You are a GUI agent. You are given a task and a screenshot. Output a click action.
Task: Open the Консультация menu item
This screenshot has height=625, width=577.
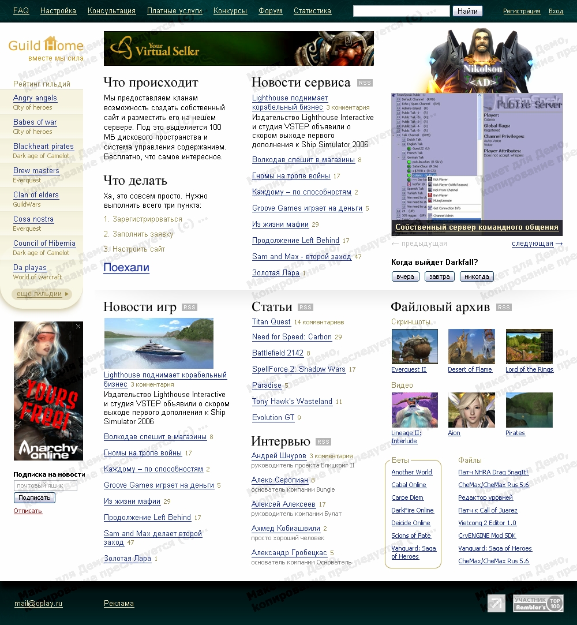click(x=111, y=11)
